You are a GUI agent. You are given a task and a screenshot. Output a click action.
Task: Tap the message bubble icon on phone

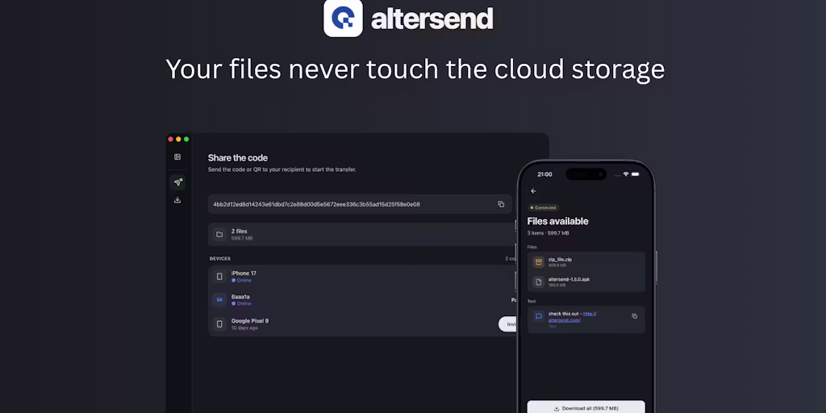pyautogui.click(x=538, y=316)
